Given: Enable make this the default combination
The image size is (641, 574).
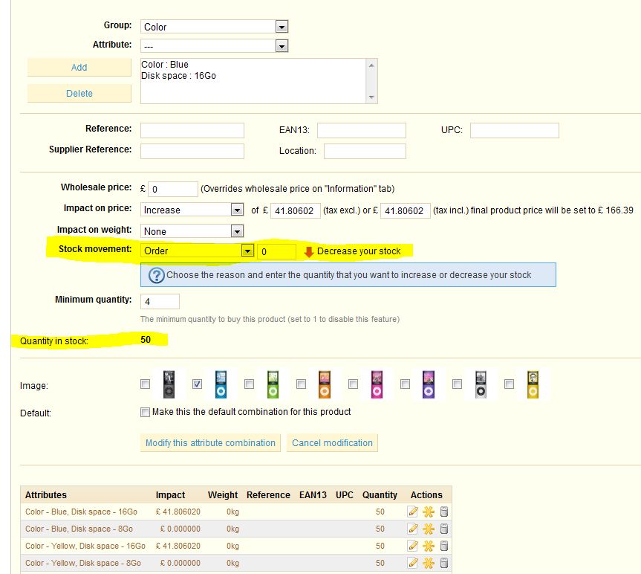Looking at the screenshot, I should click(x=145, y=412).
